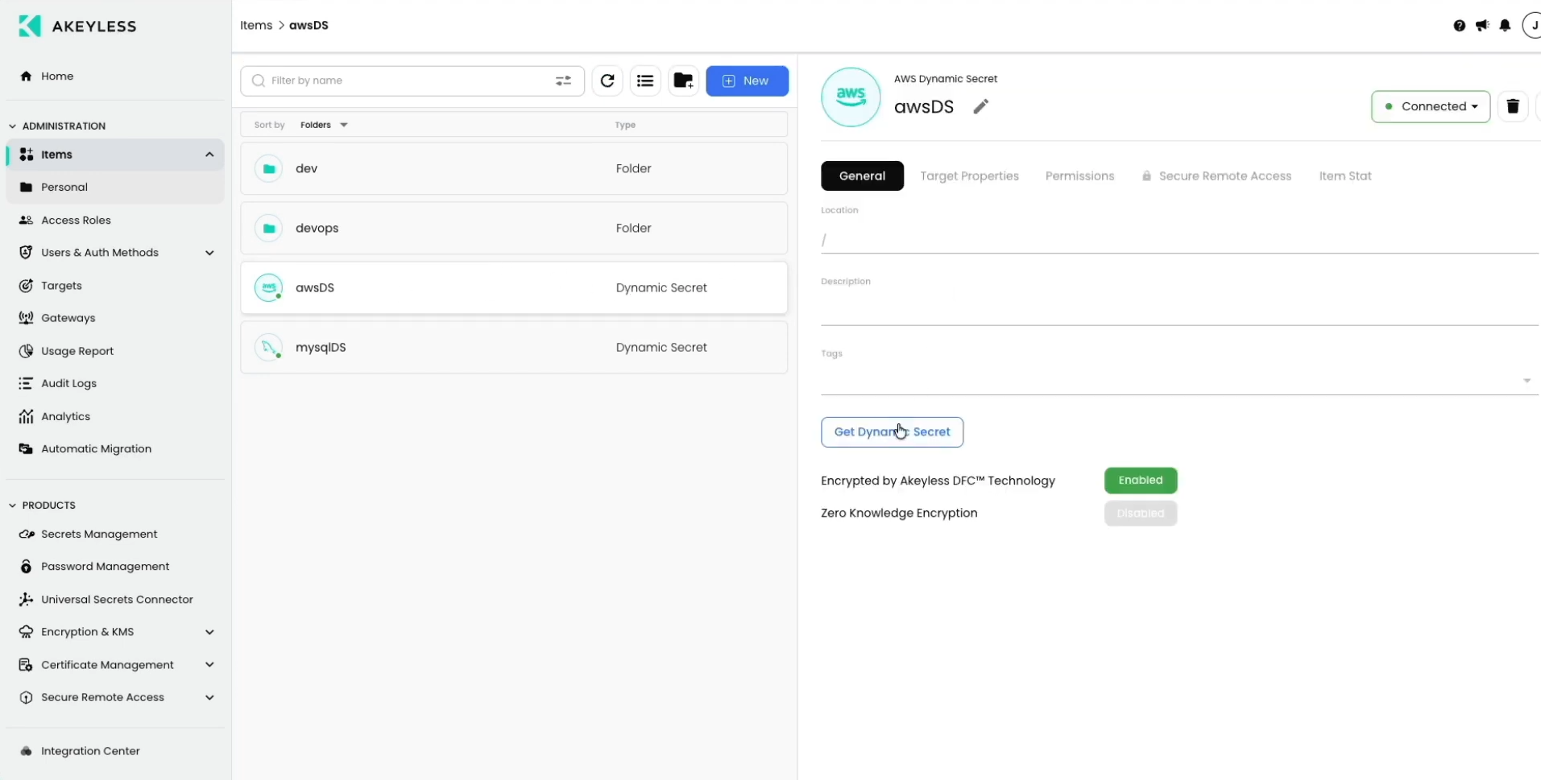Toggle Zero Knowledge Encryption Disabled badge

tap(1140, 514)
